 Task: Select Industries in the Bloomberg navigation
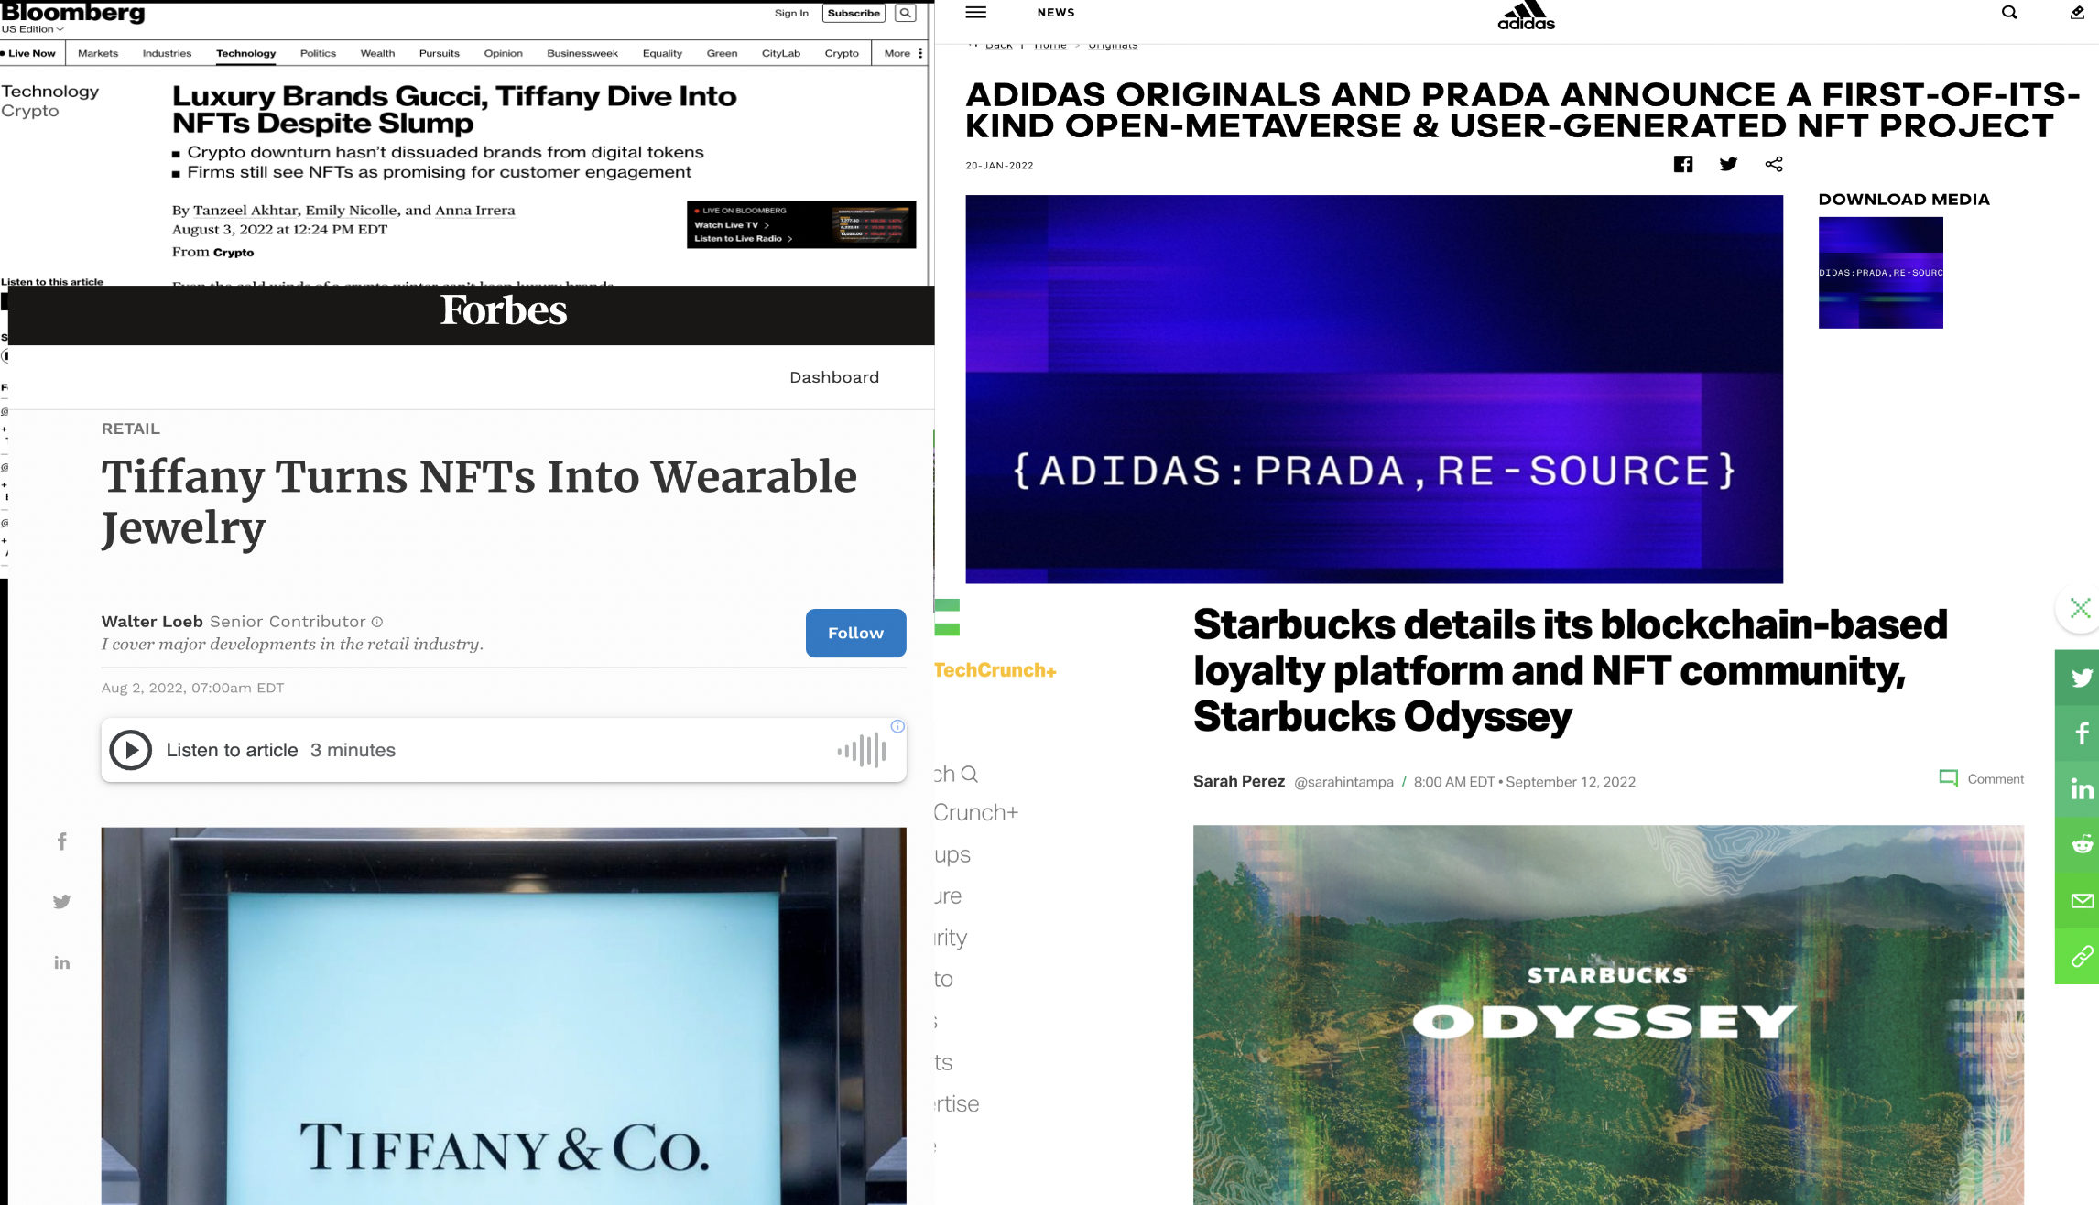[x=167, y=53]
